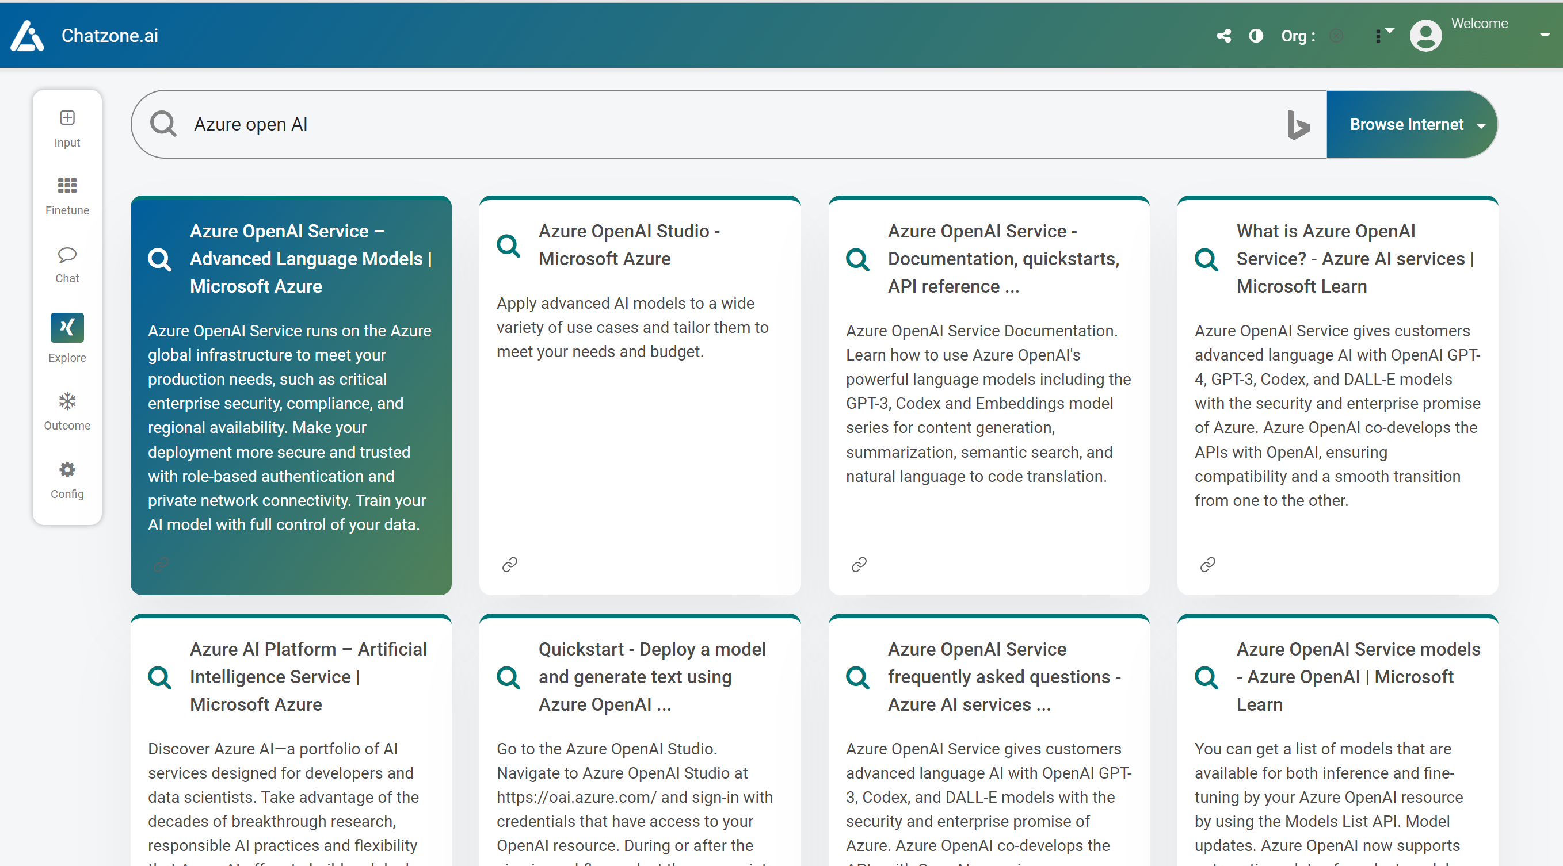This screenshot has width=1563, height=866.
Task: Open What is Azure OpenAI Service? title
Action: [x=1355, y=259]
